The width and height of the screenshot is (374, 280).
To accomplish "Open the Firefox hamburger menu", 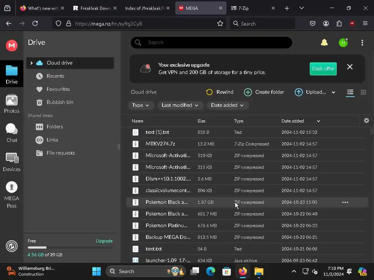I will 365,23.
